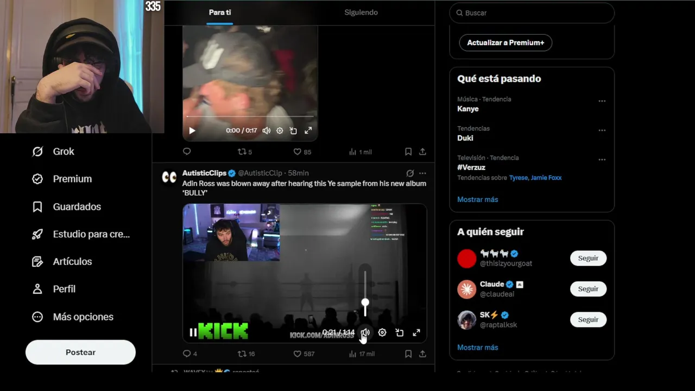Enable picture-in-picture on Adin Ross video

(400, 332)
